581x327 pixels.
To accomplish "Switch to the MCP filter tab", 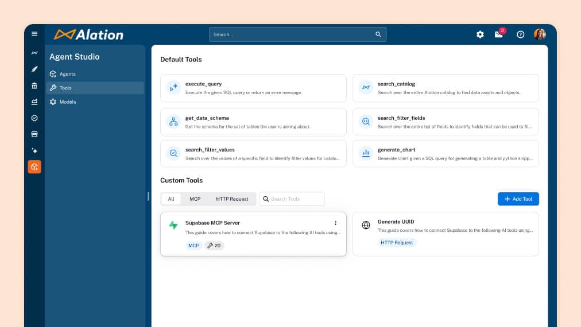I will click(195, 199).
